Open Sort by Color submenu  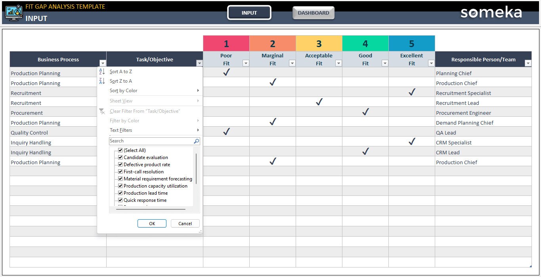[x=150, y=91]
